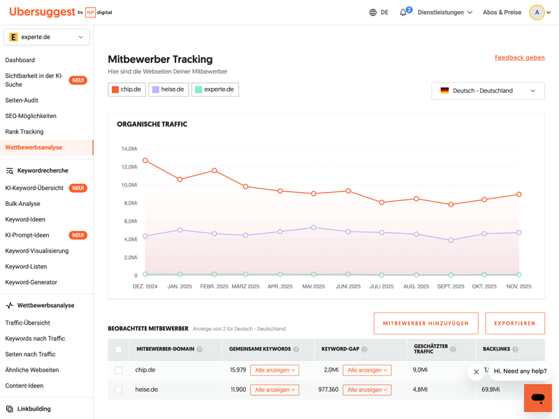The height and width of the screenshot is (419, 559).
Task: Click the Feedback geben link
Action: coord(519,57)
